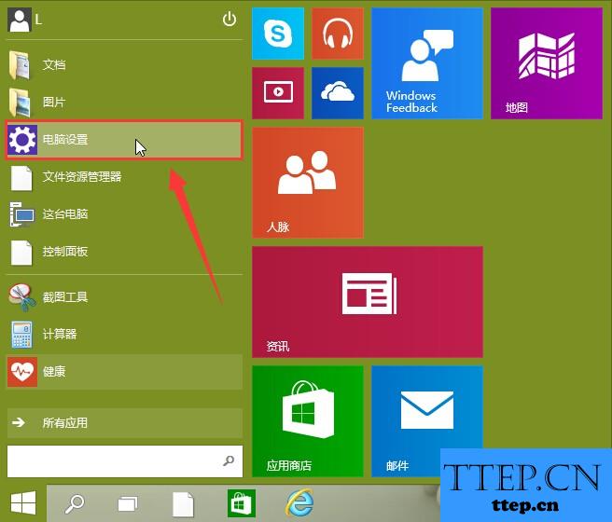Viewport: 612px width, 522px height.
Task: Launch 健康 health app
Action: click(x=124, y=372)
